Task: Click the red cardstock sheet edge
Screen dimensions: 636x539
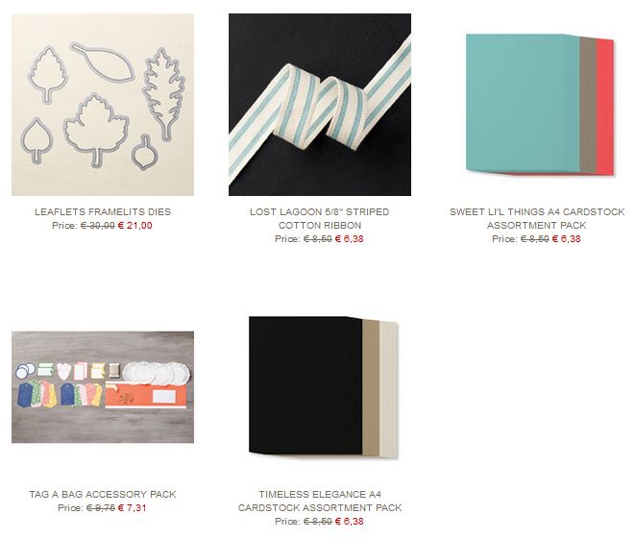Action: tap(604, 108)
